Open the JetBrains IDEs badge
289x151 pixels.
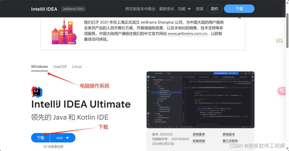(x=73, y=9)
